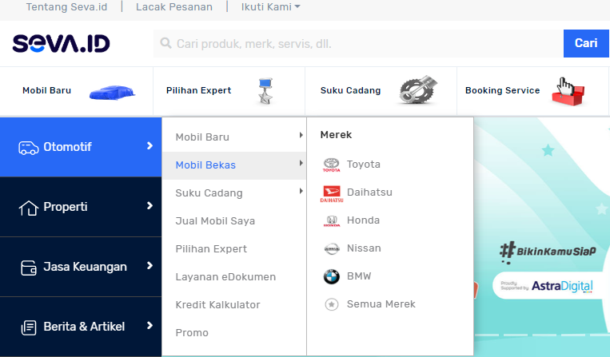Select Toyota brand link

(363, 165)
